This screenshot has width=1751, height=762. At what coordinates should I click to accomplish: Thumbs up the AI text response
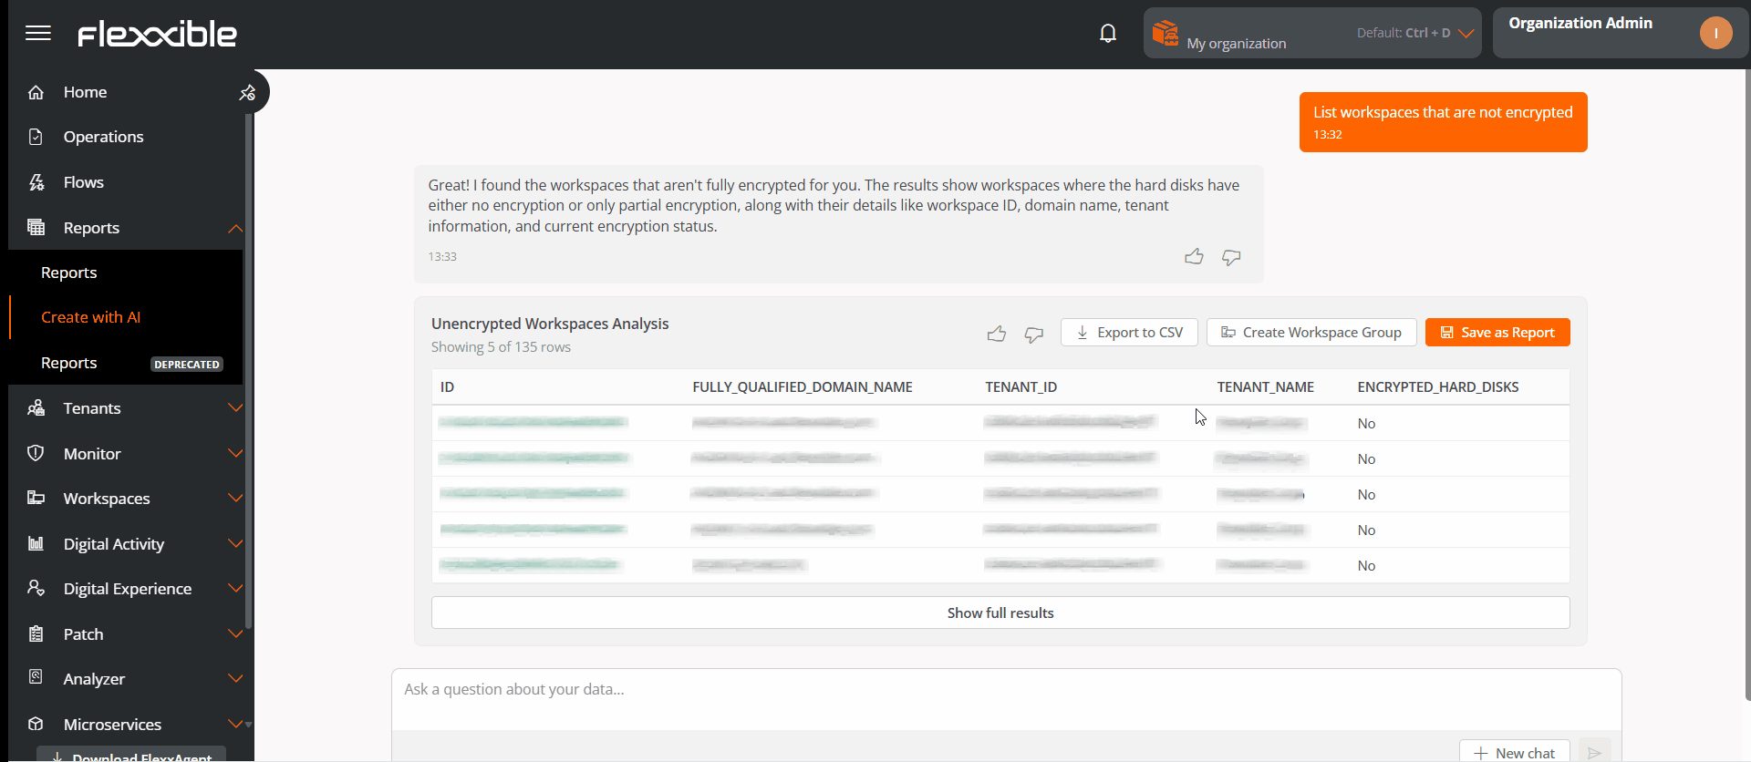(1193, 257)
